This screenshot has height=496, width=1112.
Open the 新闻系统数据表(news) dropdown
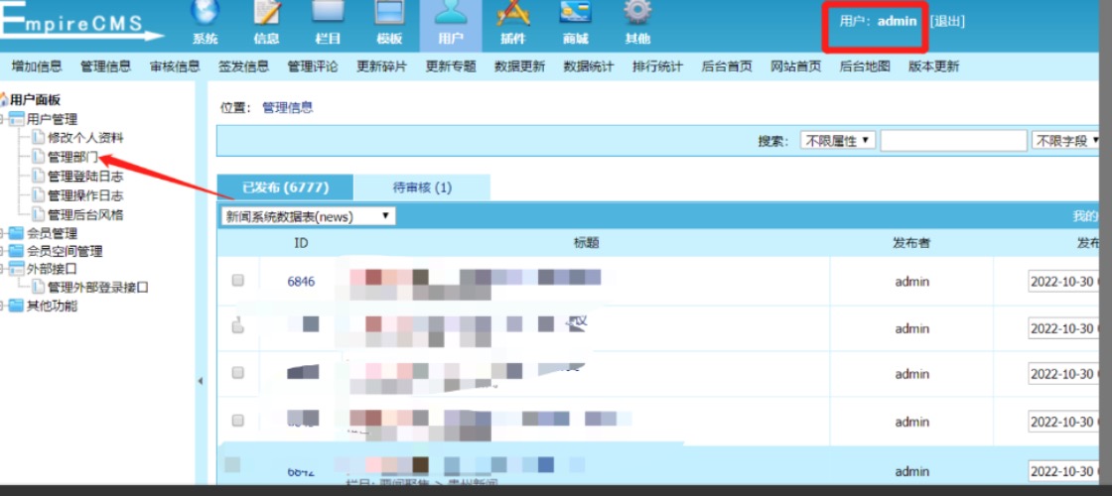coord(308,216)
